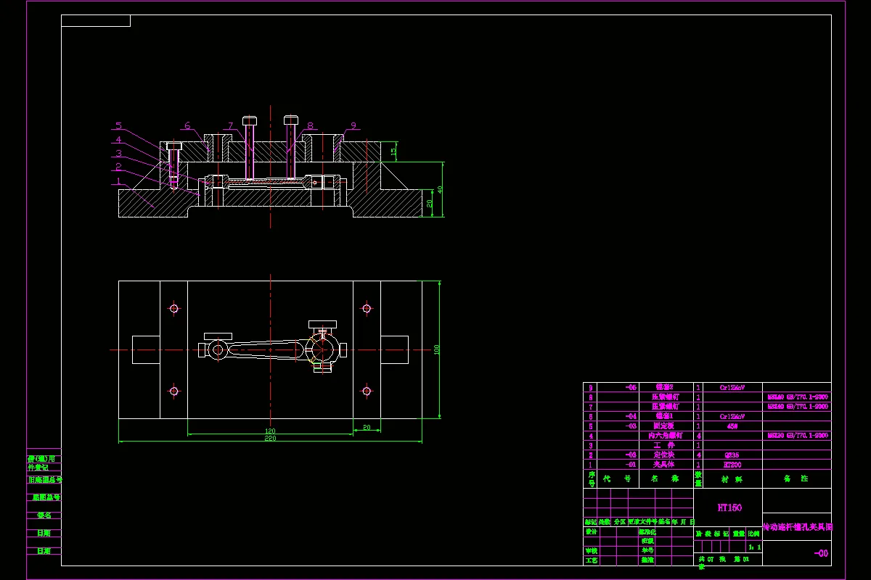Click leader callout number 7 in the section view
This screenshot has height=580, width=871.
coord(230,125)
